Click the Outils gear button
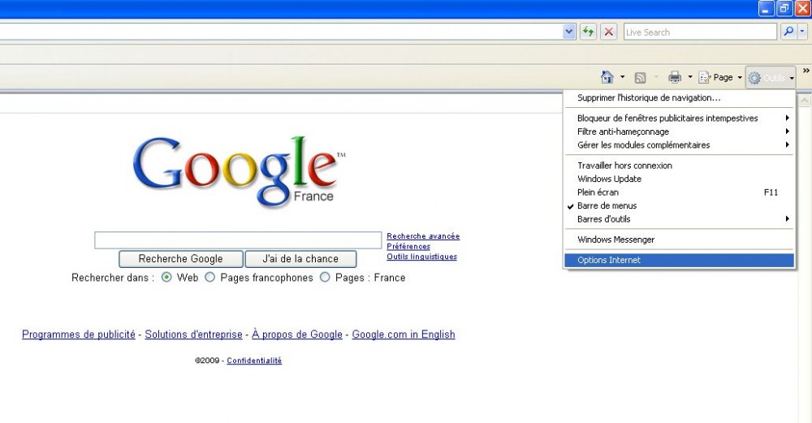 coord(771,78)
